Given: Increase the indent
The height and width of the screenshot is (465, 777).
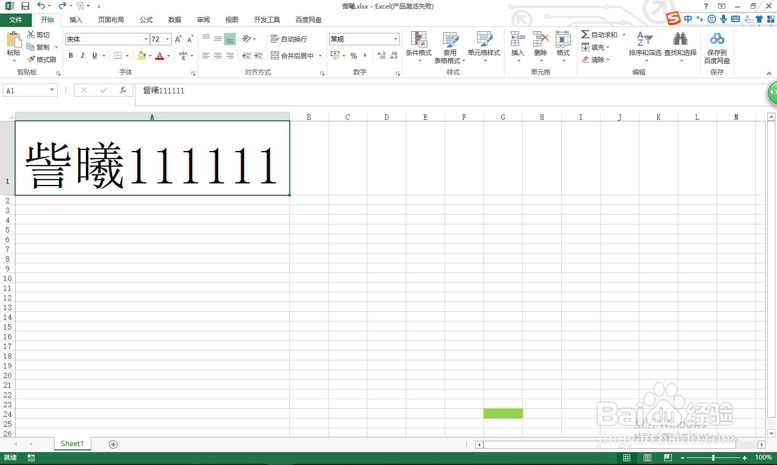Looking at the screenshot, I should (x=259, y=56).
